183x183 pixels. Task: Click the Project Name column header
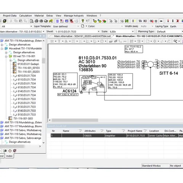click(x=135, y=131)
